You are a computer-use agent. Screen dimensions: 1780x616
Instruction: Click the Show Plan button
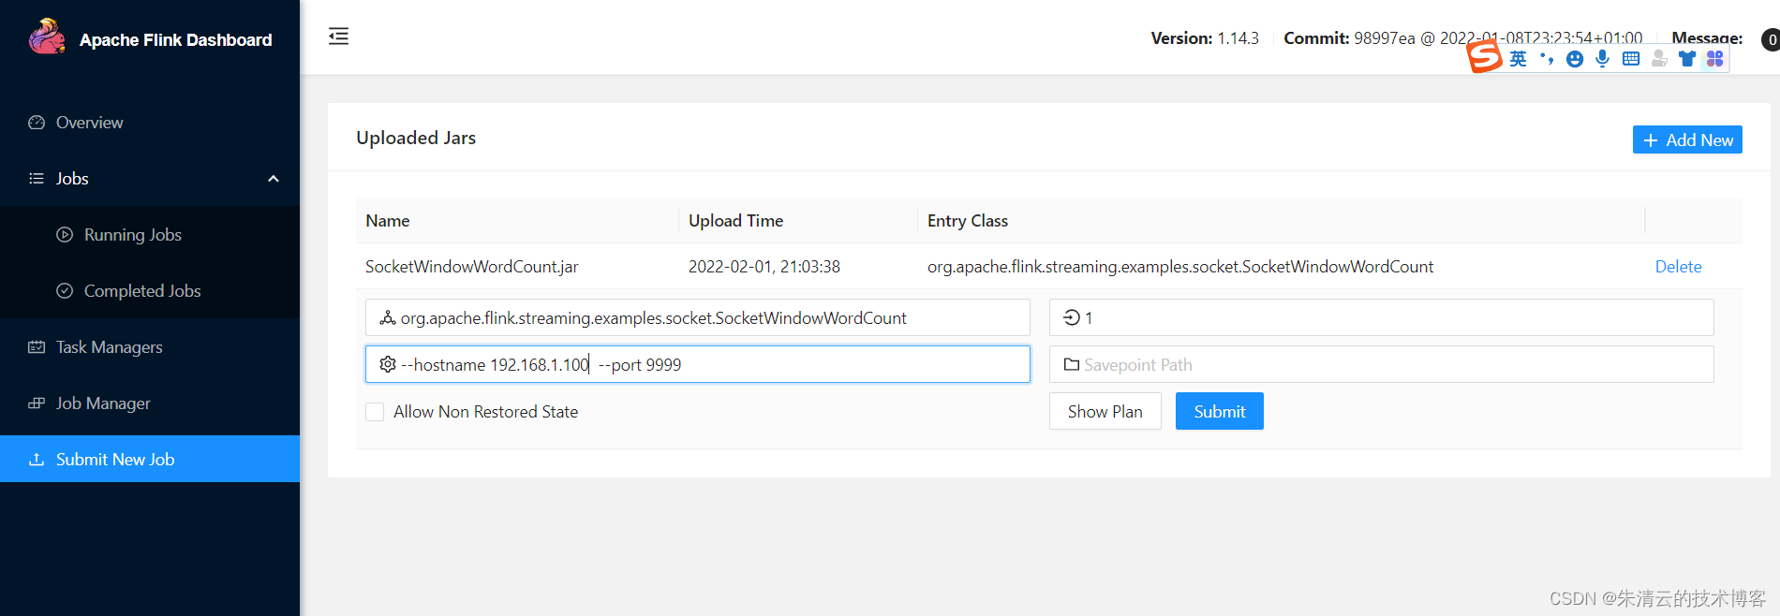1105,411
